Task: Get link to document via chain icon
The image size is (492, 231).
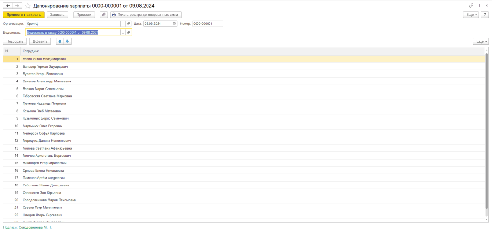Action: 471,5
